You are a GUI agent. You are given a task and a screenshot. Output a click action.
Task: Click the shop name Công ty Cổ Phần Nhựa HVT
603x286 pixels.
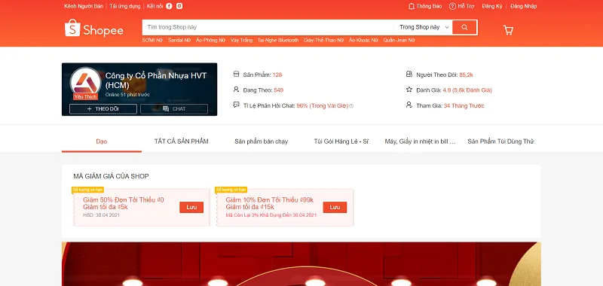[x=156, y=80]
